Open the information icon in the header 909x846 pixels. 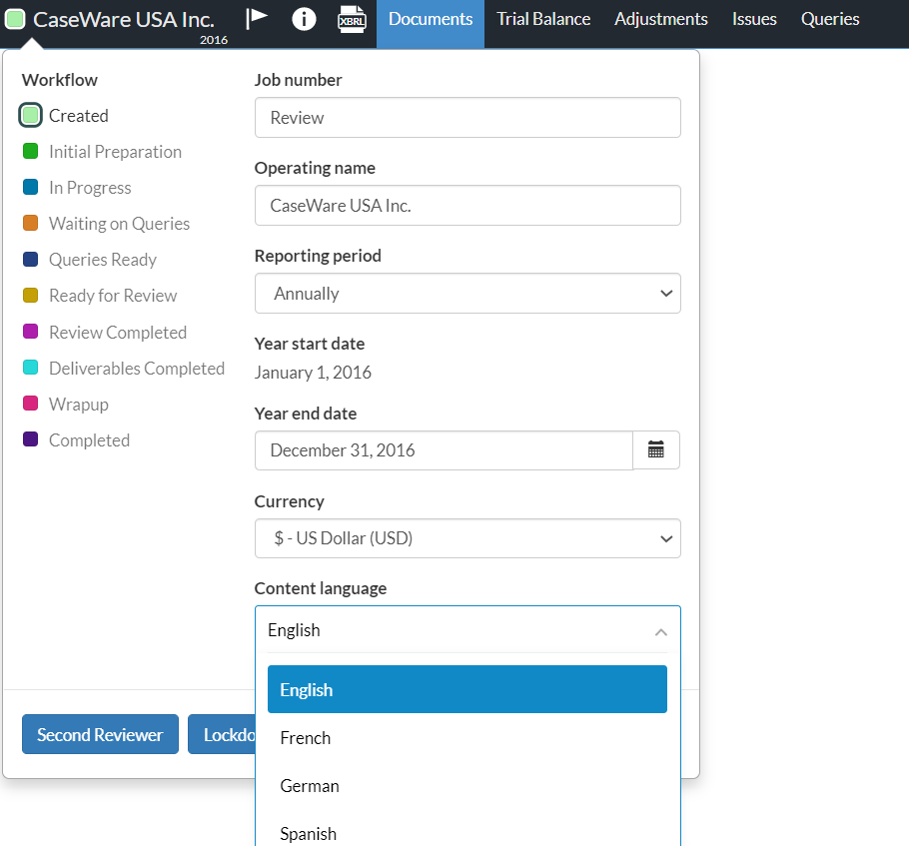(304, 19)
